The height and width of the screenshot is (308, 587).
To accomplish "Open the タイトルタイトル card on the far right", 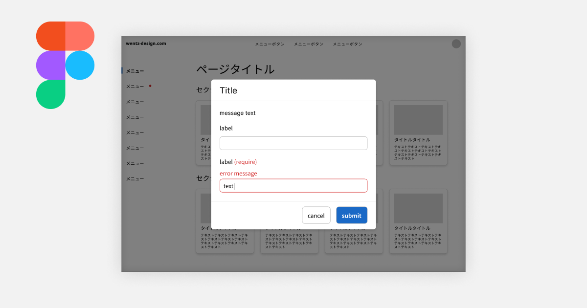I will [418, 133].
